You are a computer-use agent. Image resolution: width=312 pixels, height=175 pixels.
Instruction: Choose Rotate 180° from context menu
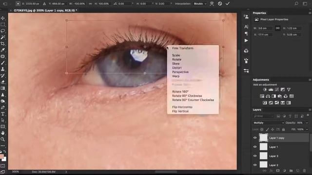pos(180,92)
